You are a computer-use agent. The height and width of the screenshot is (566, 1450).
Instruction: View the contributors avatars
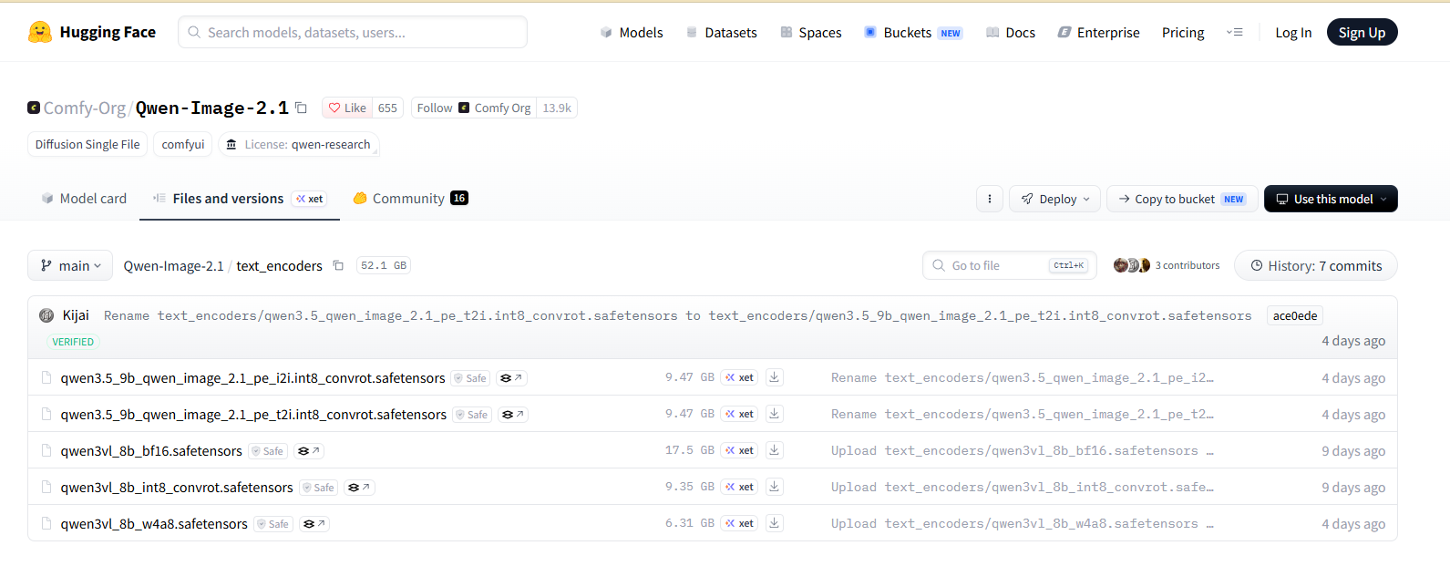pyautogui.click(x=1132, y=265)
